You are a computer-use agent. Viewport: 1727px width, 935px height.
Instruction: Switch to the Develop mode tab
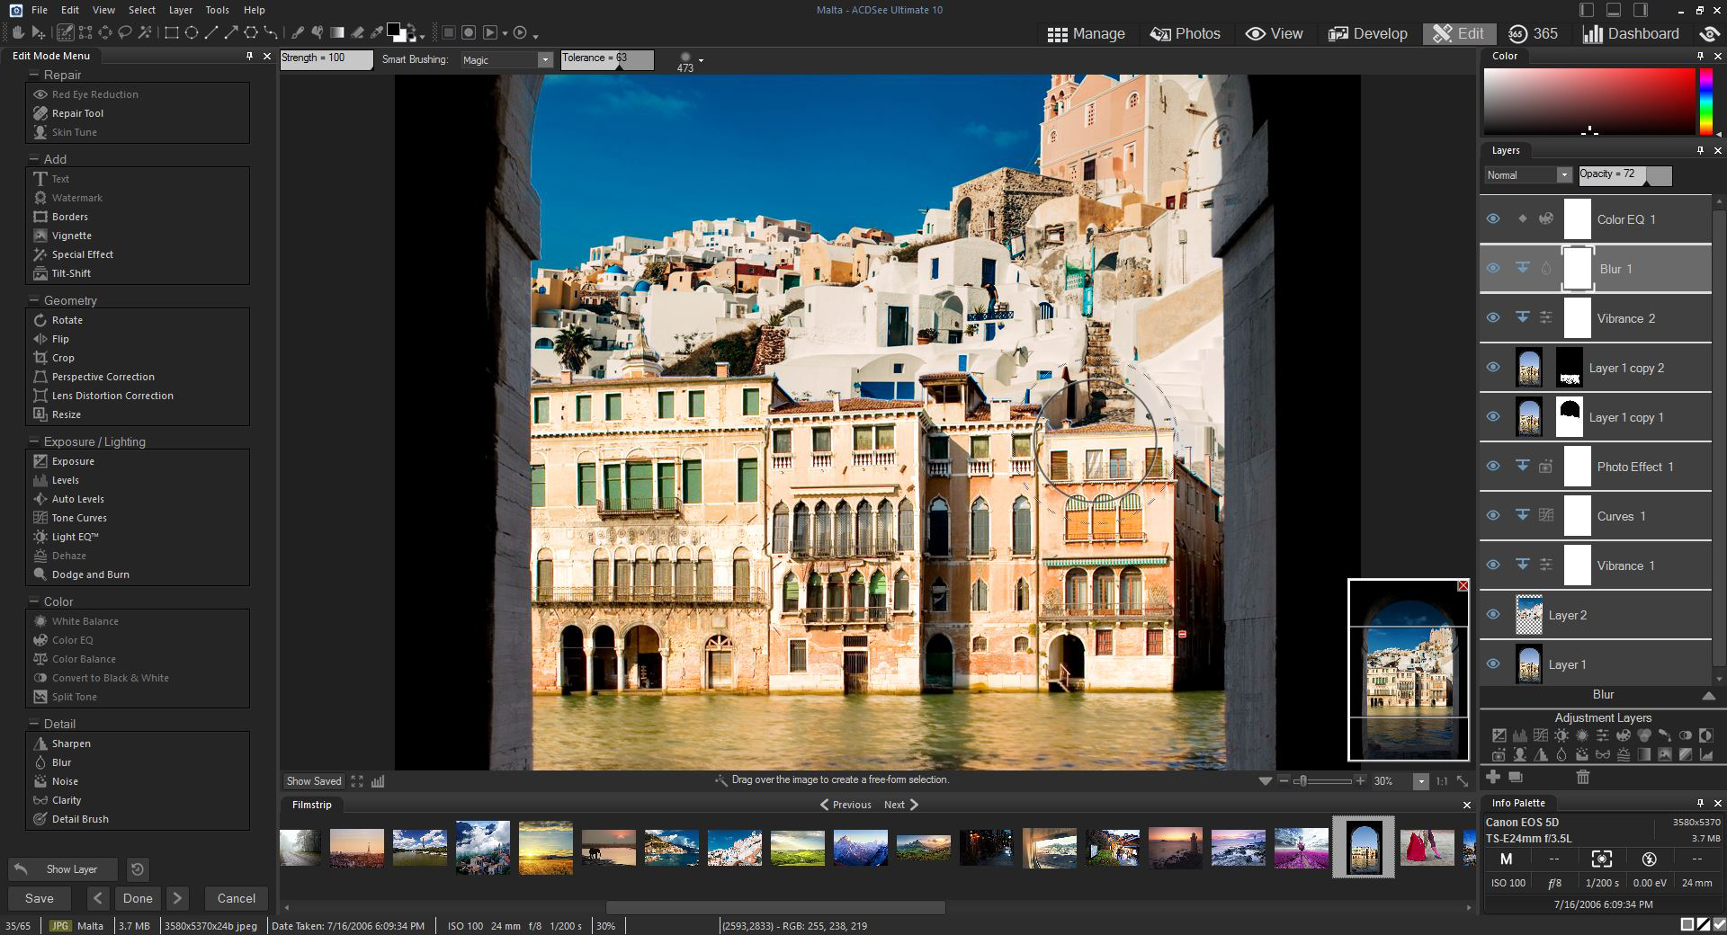1367,33
